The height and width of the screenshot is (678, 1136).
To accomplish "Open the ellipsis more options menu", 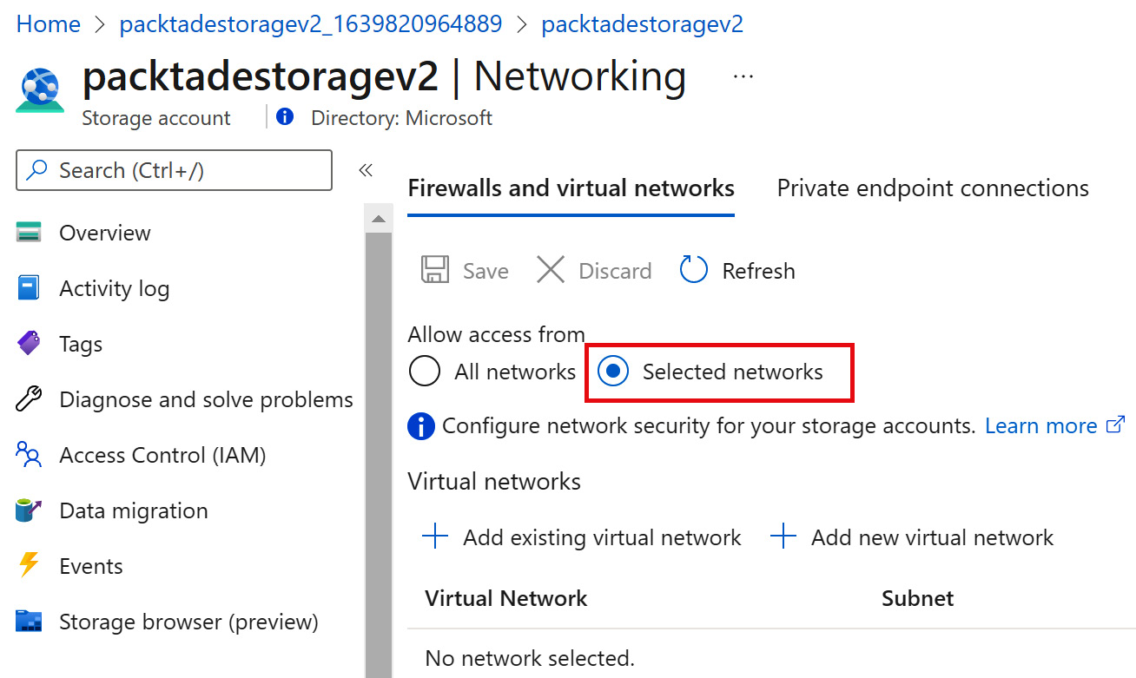I will 743,76.
